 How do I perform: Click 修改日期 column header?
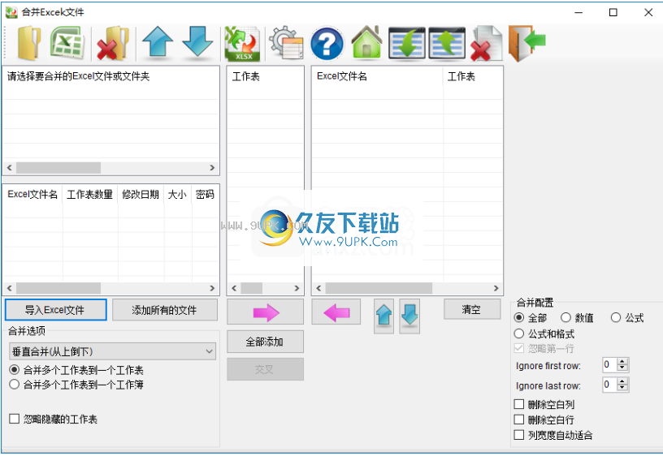(x=141, y=194)
